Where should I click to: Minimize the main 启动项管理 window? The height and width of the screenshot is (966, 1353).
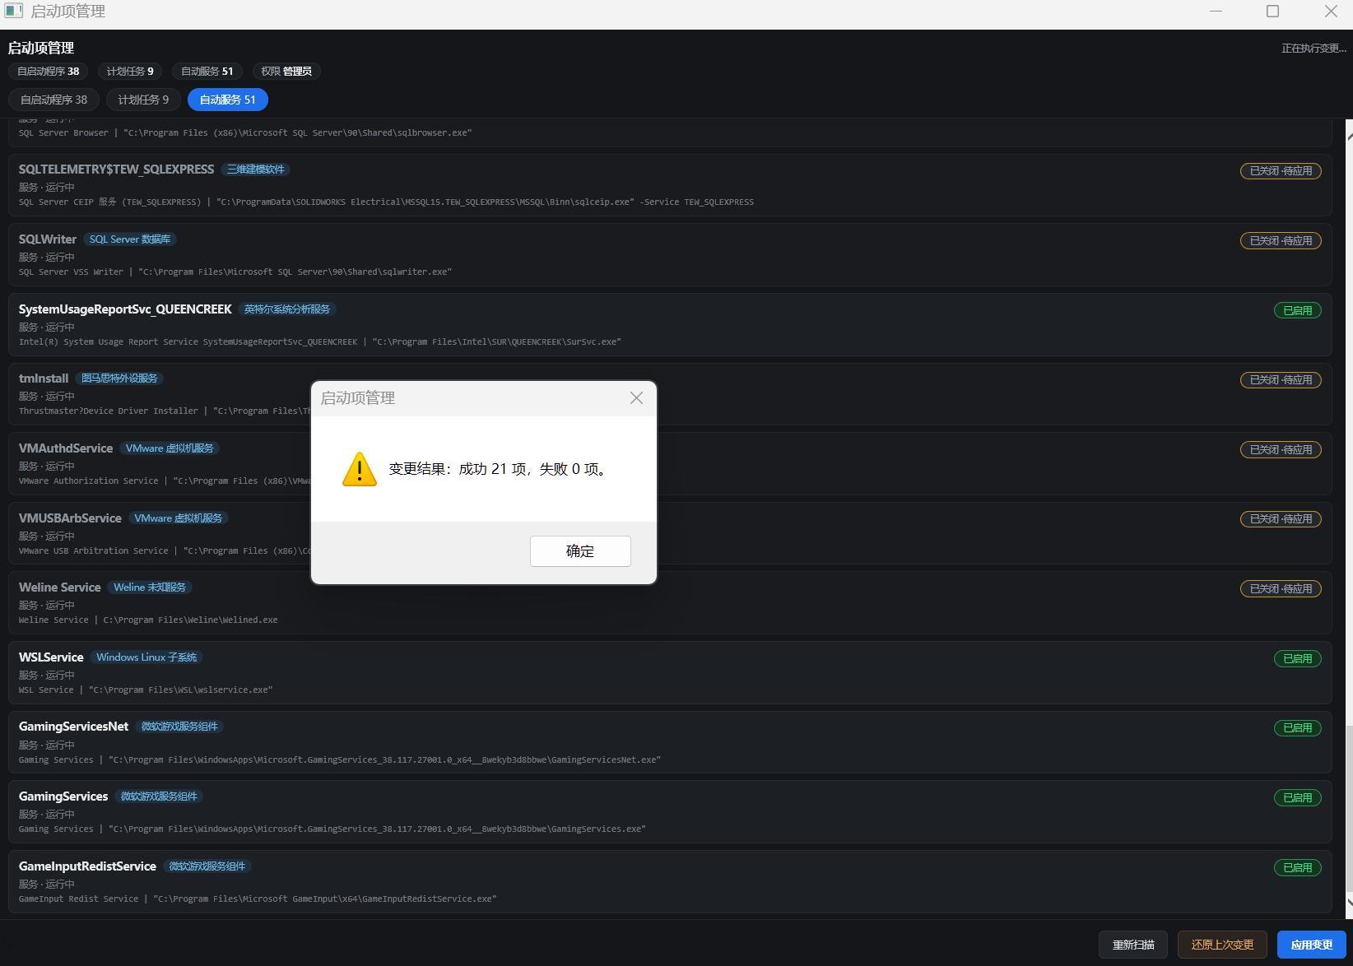click(1216, 11)
